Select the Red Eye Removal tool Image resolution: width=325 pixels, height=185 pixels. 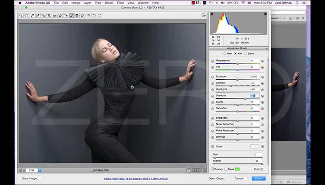click(x=66, y=15)
